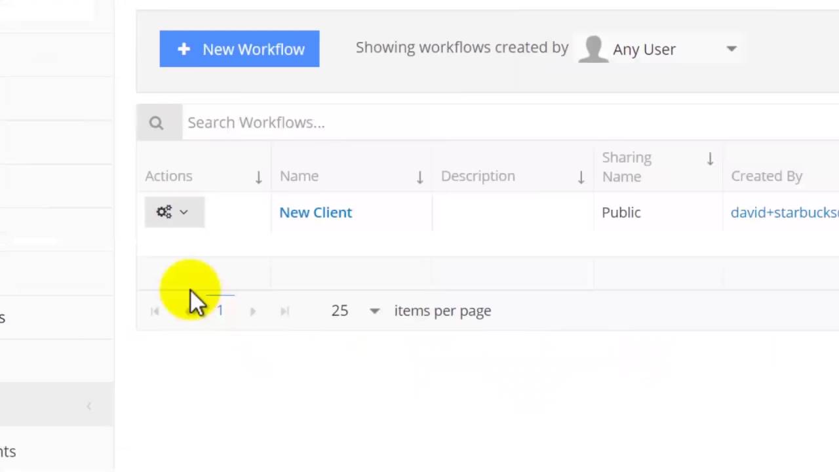The image size is (839, 472).
Task: Focus the Search Workflows text field
Action: (x=459, y=123)
